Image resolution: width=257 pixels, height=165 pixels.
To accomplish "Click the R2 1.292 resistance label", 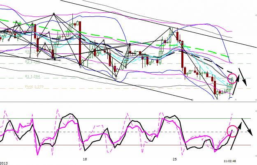I will click(32, 62).
